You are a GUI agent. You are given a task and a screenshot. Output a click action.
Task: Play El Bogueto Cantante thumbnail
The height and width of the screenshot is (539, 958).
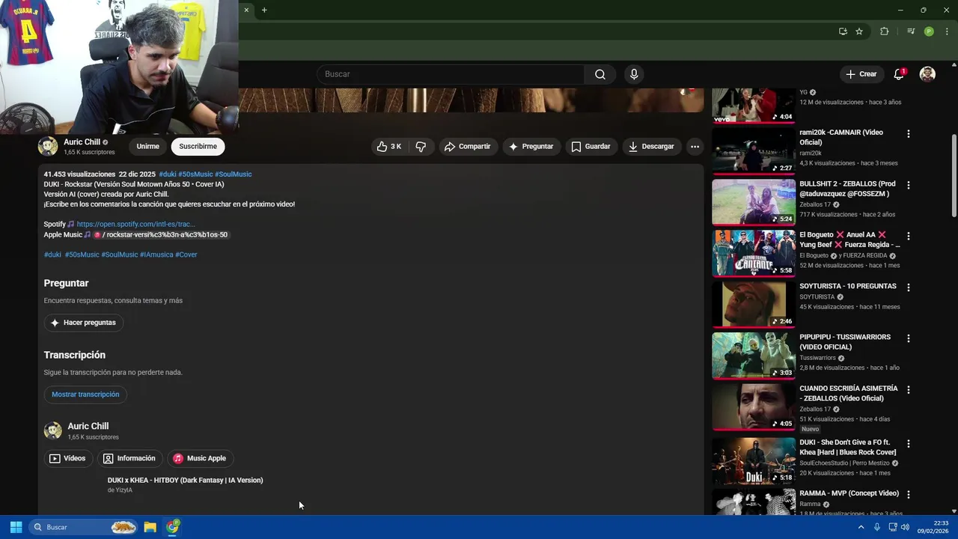(754, 253)
